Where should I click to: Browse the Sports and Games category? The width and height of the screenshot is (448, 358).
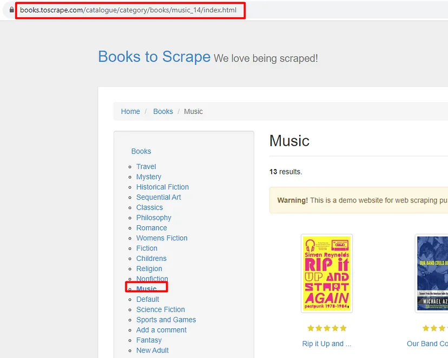pyautogui.click(x=166, y=320)
